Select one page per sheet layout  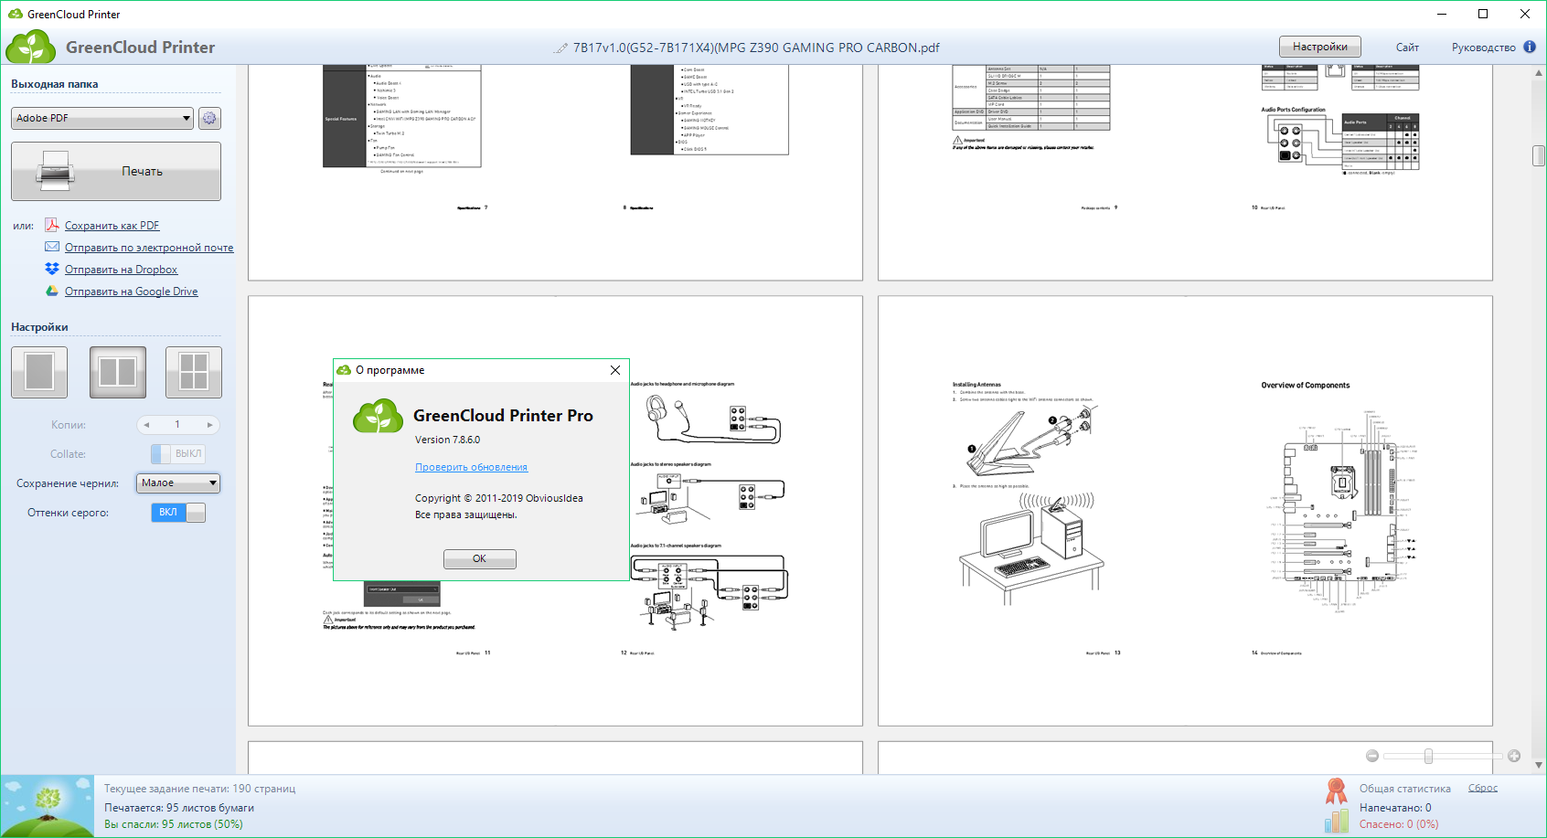click(x=39, y=372)
